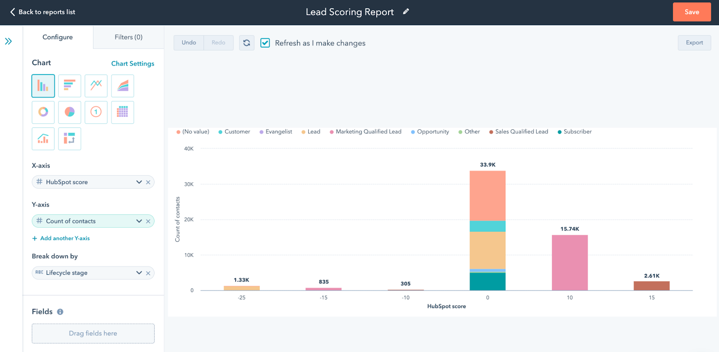Toggle Evangelist legend series
Viewport: 719px width, 352px height.
pos(275,132)
